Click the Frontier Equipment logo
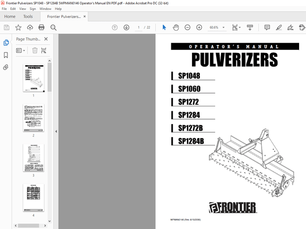 233,208
